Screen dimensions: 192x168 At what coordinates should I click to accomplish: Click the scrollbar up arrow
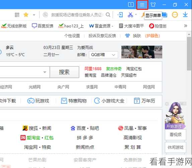tap(189, 34)
